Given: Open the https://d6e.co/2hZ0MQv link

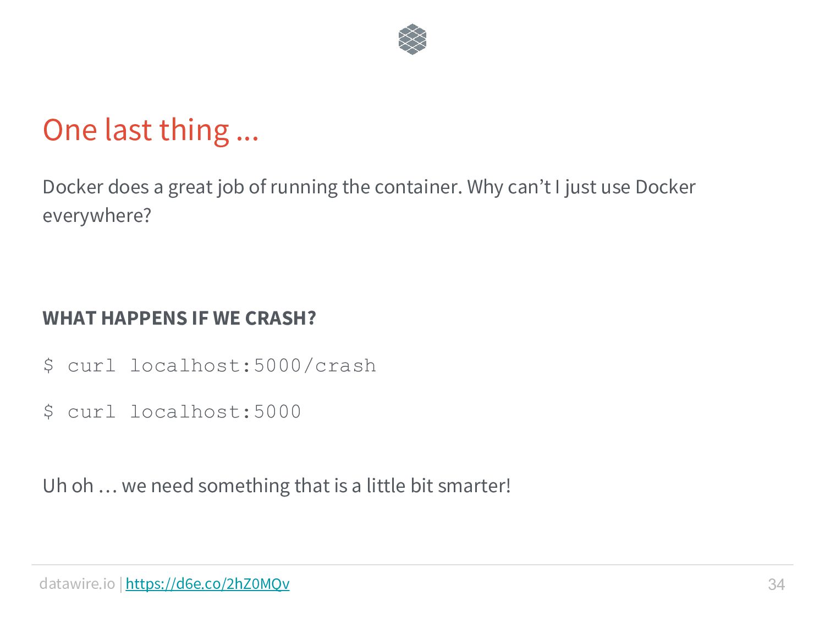Looking at the screenshot, I should 207,583.
